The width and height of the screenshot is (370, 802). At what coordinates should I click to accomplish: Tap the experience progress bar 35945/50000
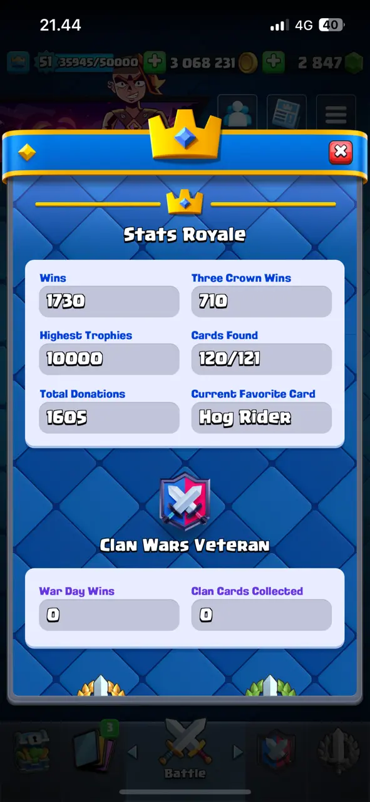click(98, 62)
